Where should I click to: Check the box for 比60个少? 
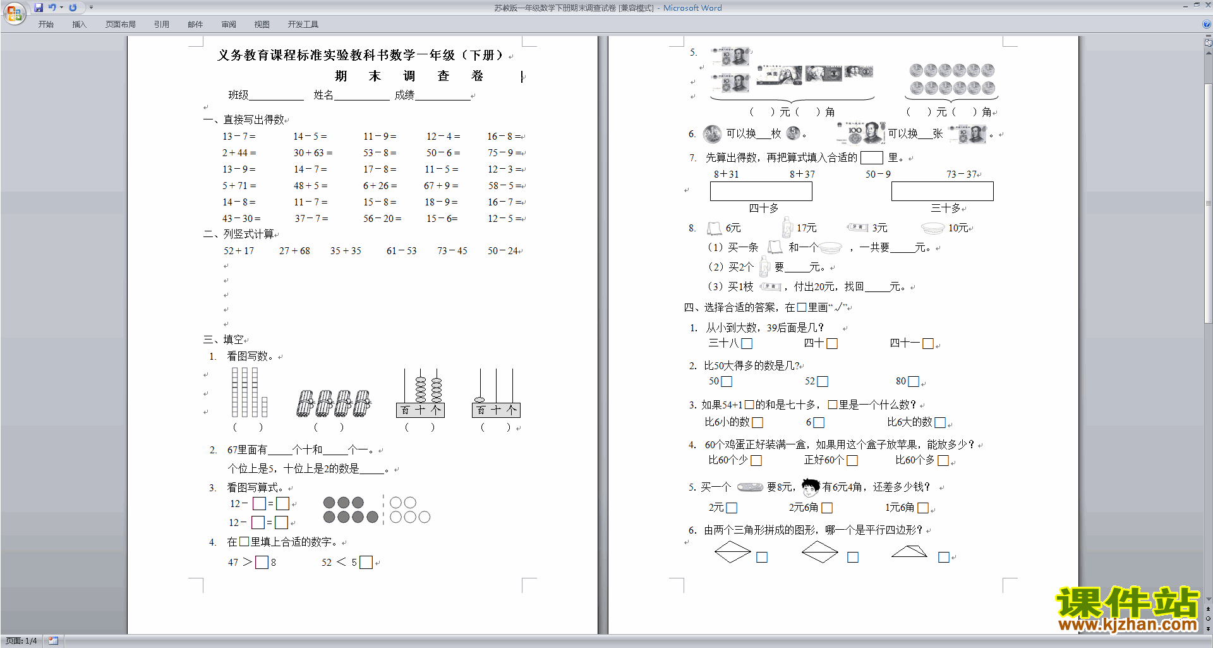tap(756, 461)
